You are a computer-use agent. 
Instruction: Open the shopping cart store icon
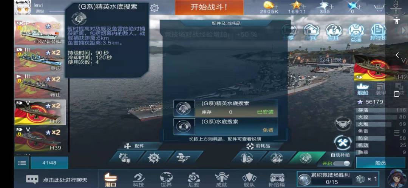click(x=380, y=8)
